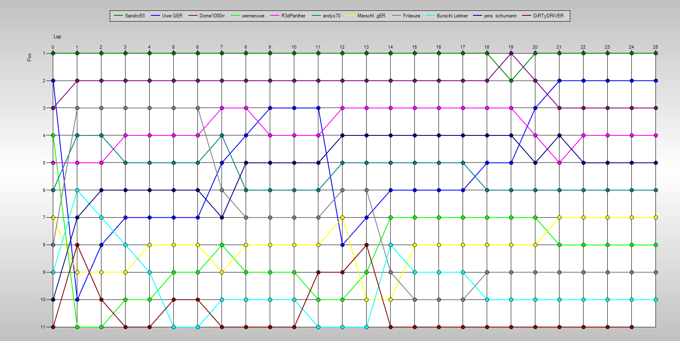Click Uwe GER's point at lap 12, position 8
680x341 pixels.
[342, 245]
